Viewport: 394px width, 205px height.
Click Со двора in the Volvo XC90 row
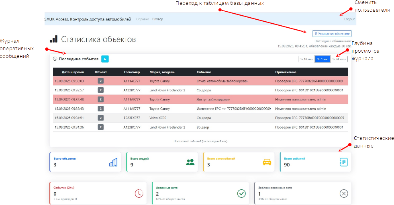click(x=204, y=118)
